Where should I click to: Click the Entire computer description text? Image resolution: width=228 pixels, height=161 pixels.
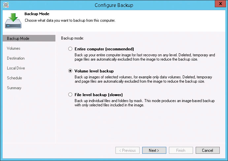(145, 57)
